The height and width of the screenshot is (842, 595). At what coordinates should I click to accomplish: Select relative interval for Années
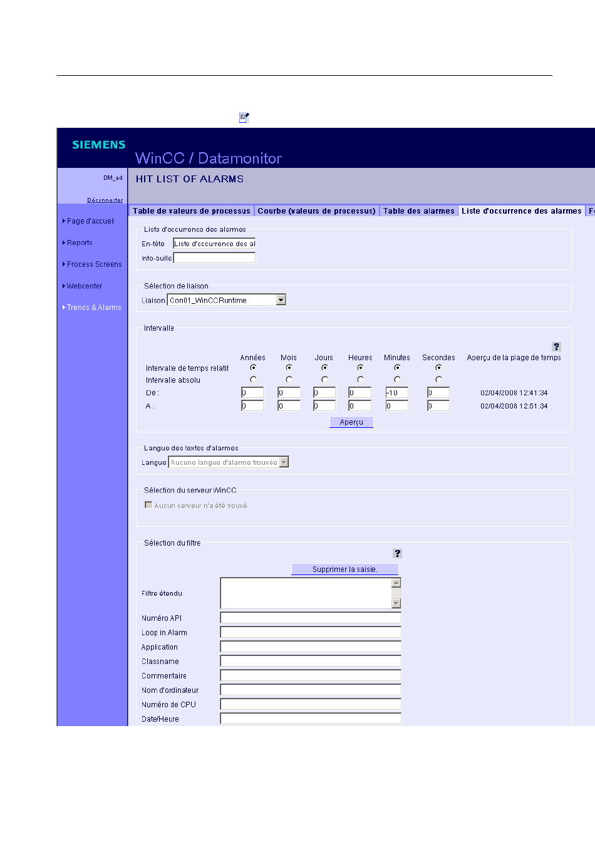[253, 368]
